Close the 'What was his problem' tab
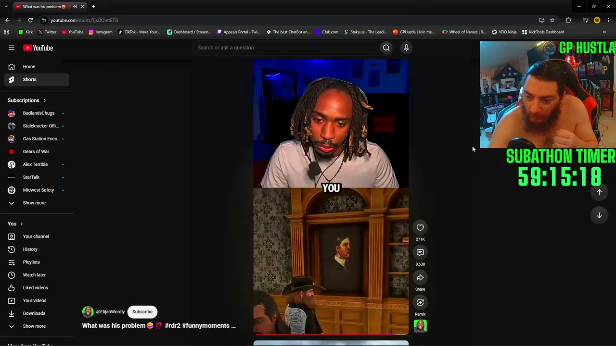 (x=82, y=7)
